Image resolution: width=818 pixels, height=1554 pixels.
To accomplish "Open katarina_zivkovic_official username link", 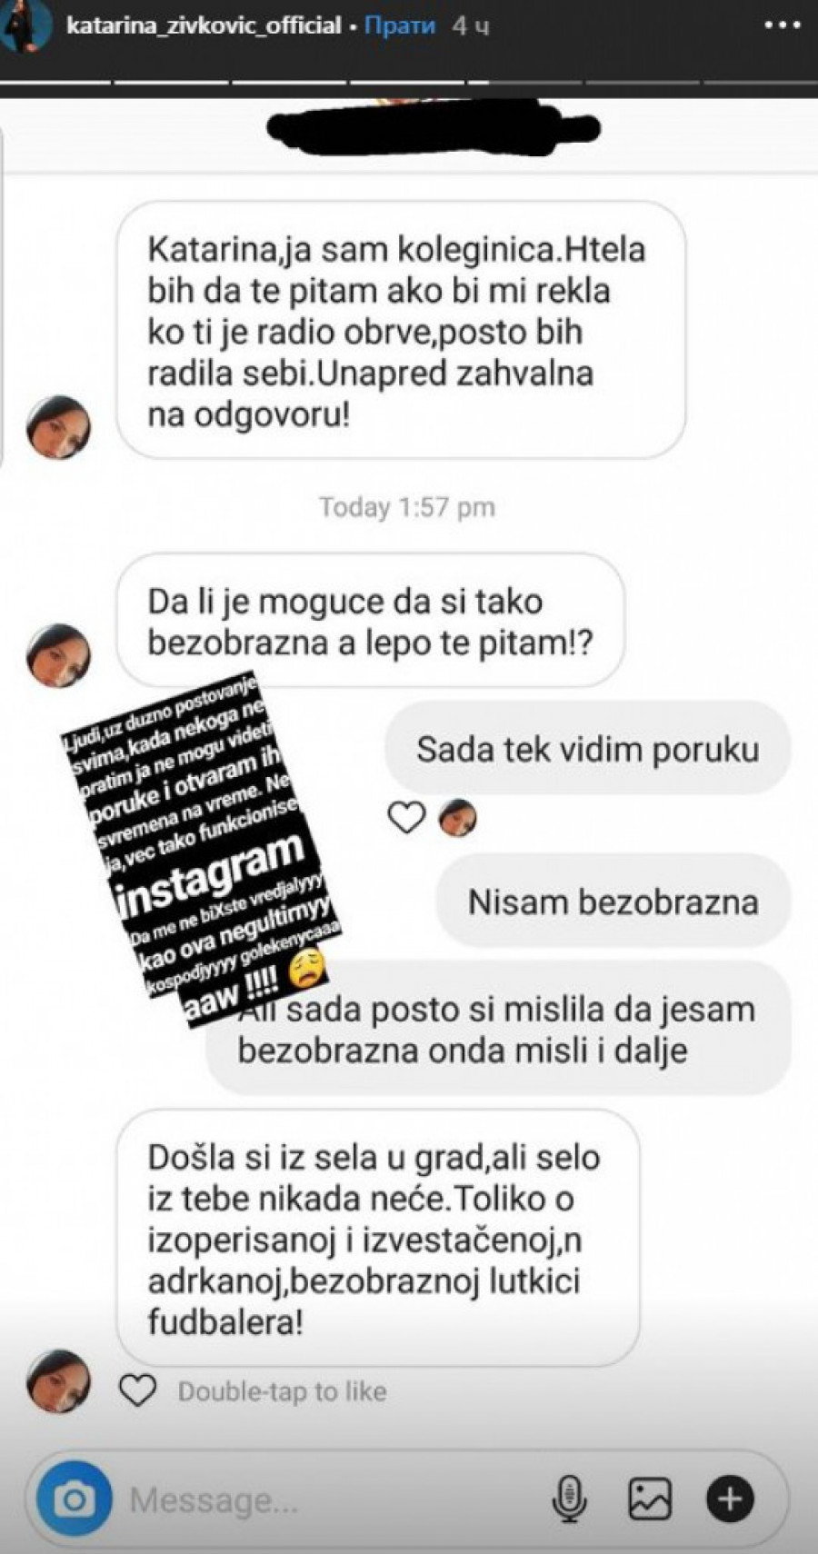I will (204, 25).
